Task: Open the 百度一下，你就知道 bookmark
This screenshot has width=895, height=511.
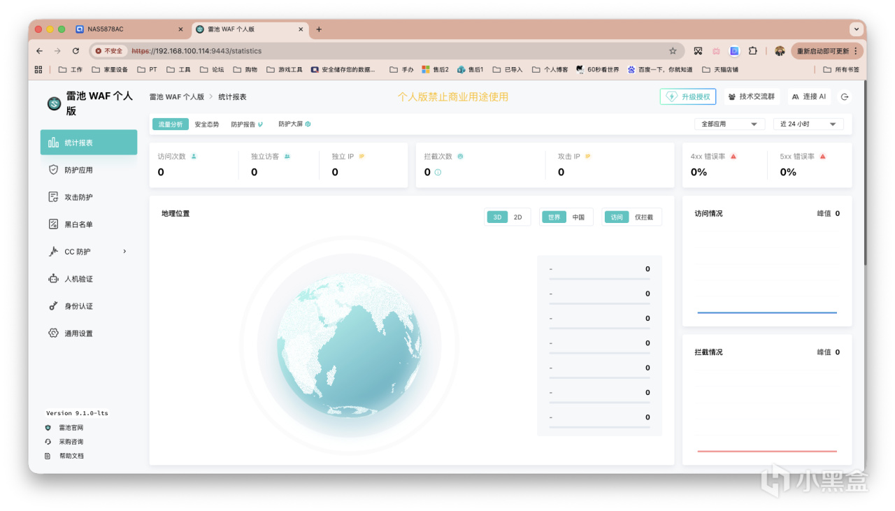Action: click(x=660, y=69)
